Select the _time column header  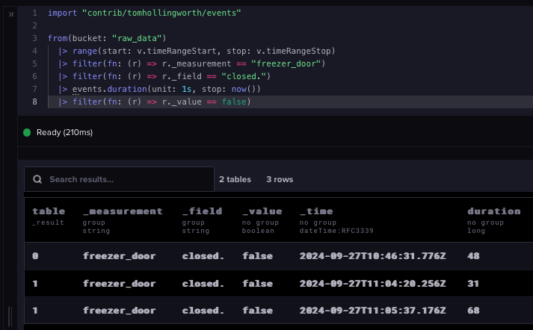pyautogui.click(x=316, y=211)
